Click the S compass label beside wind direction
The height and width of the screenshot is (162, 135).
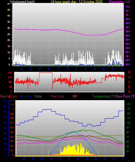129,82
